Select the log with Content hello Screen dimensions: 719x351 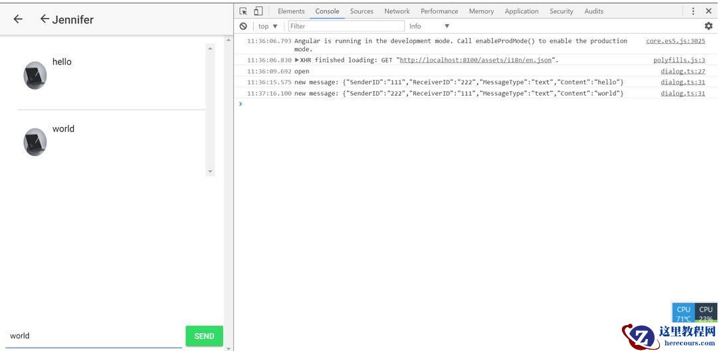pyautogui.click(x=459, y=82)
